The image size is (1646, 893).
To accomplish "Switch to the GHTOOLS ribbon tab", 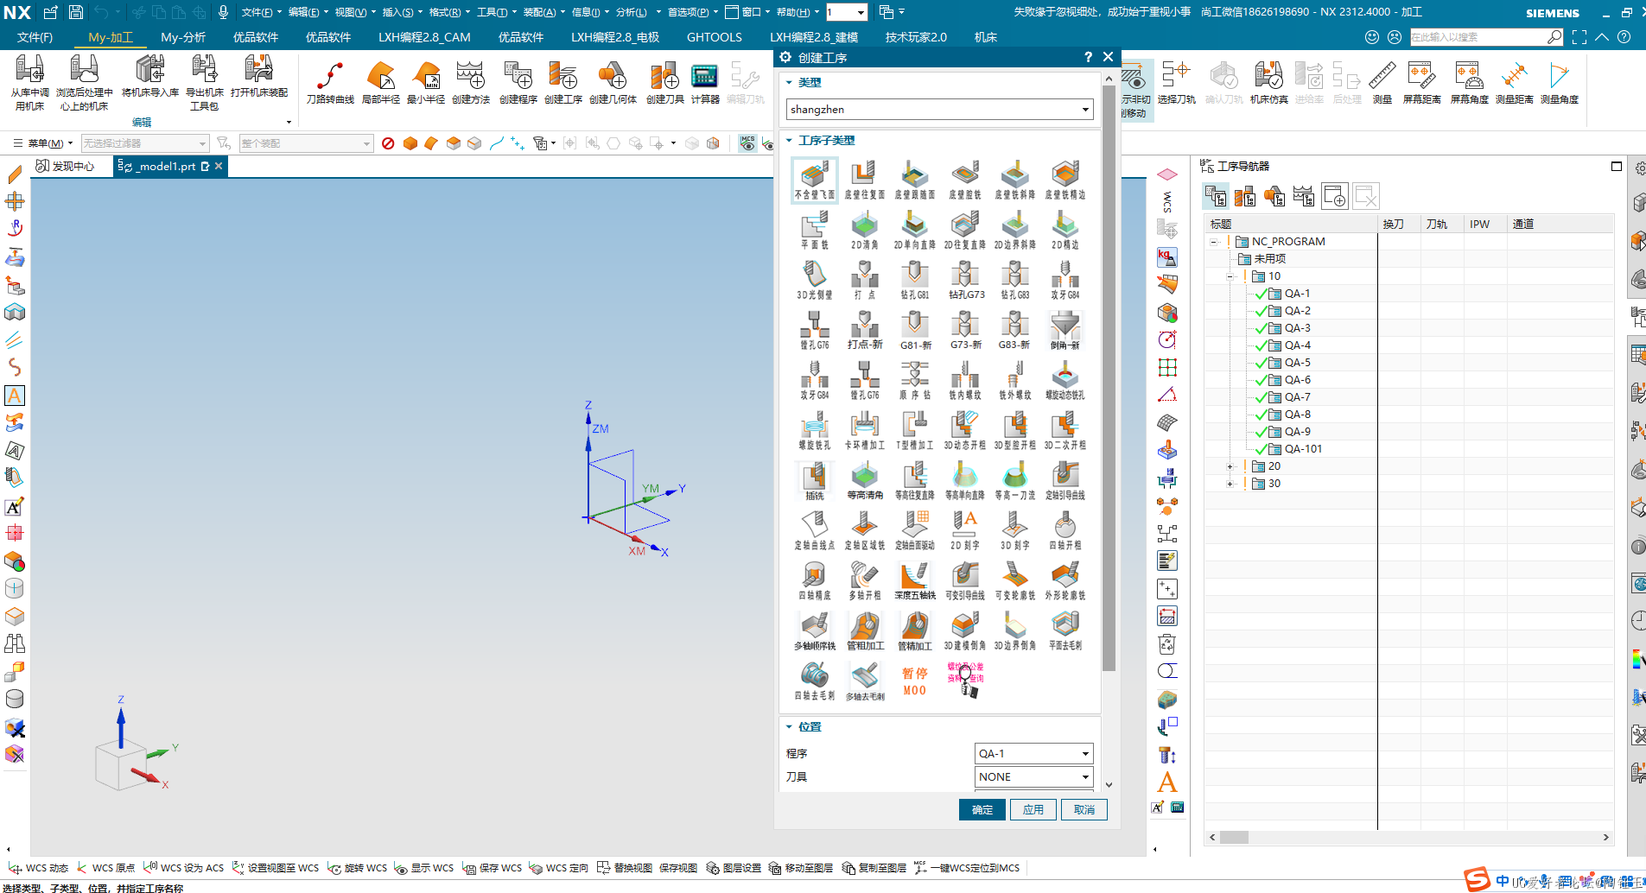I will tap(714, 37).
